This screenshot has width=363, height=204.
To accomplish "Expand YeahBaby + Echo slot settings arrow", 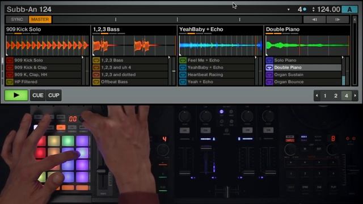I will (x=256, y=57).
